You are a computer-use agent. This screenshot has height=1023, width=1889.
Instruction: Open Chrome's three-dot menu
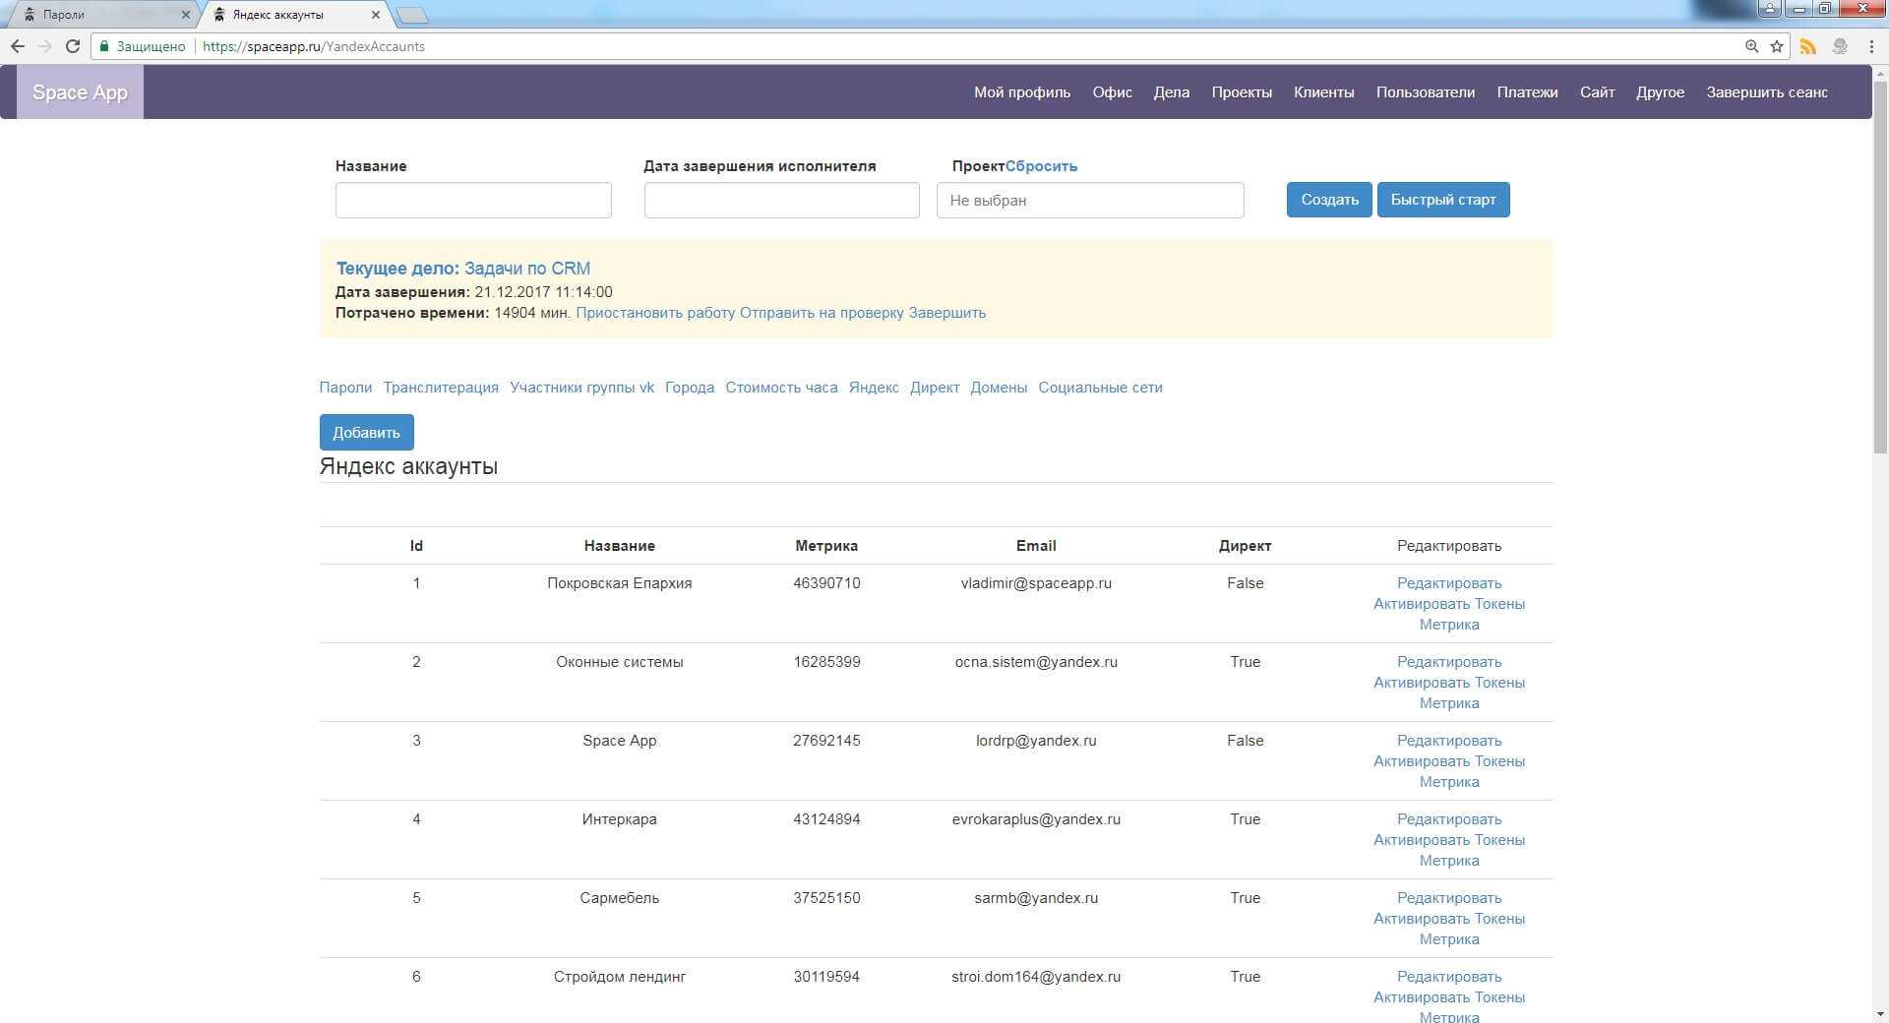(1871, 46)
